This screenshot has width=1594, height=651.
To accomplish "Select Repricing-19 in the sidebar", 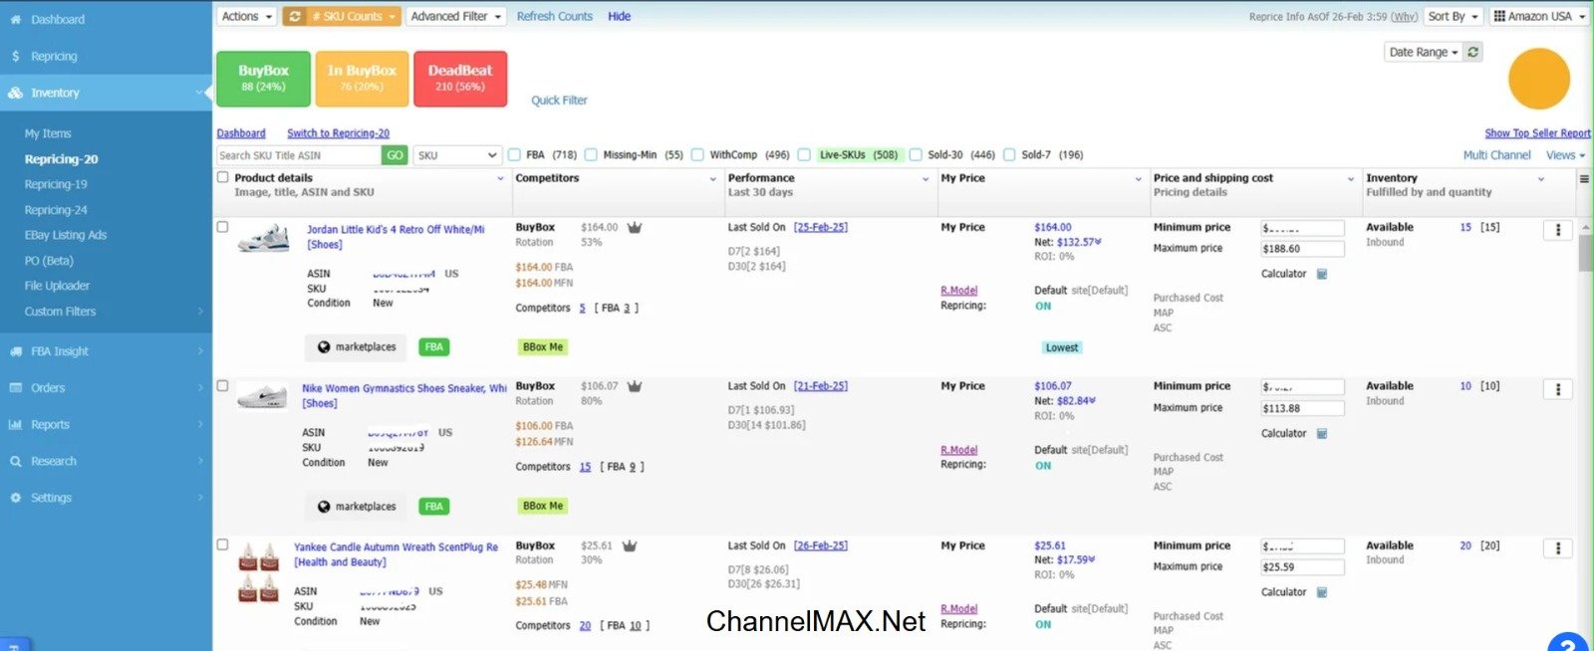I will click(x=56, y=184).
